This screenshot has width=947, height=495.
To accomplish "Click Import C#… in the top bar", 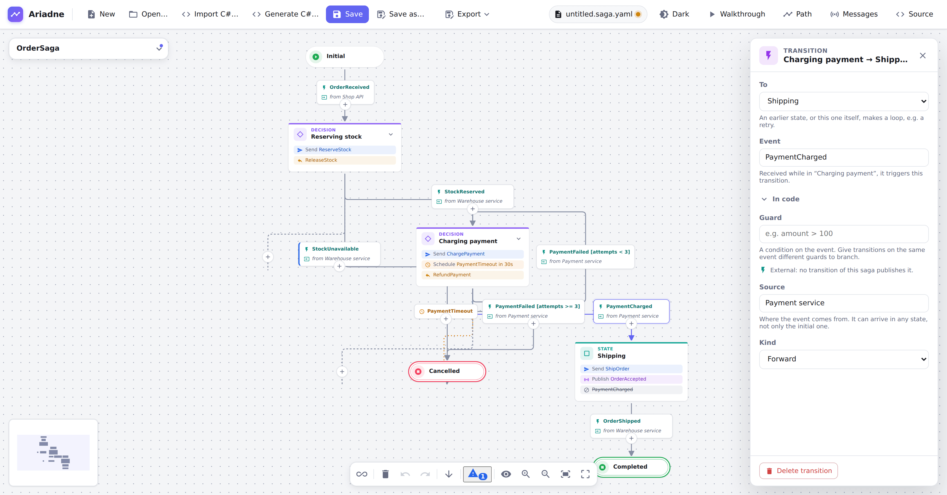I will (210, 14).
